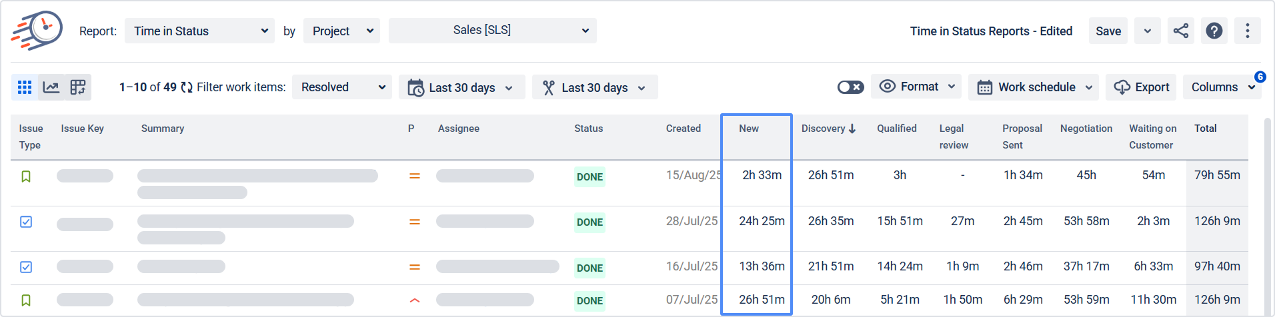Click the high priority icon in the 07/Jul/25 row
The height and width of the screenshot is (317, 1275).
(415, 300)
